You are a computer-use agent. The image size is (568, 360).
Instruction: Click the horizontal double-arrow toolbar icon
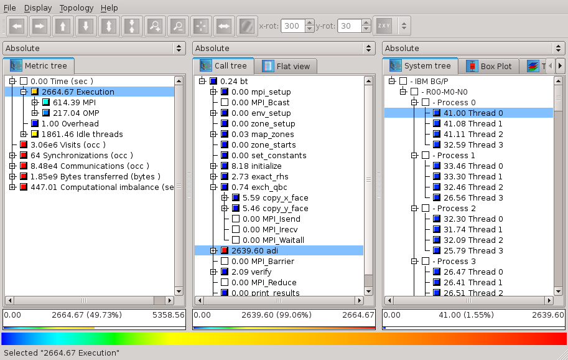pyautogui.click(x=223, y=26)
